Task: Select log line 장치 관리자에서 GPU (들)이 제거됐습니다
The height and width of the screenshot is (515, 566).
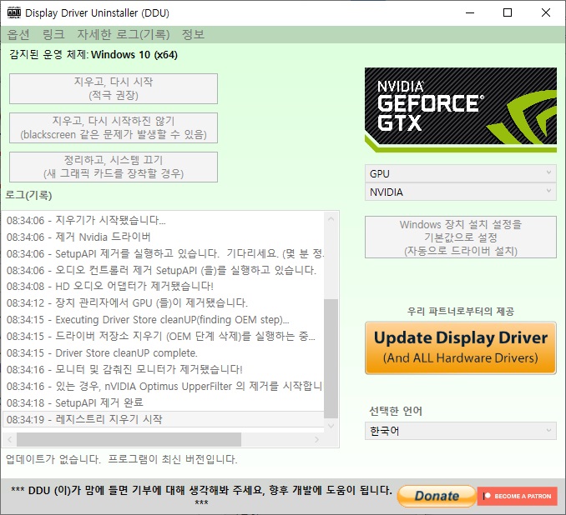Action: point(164,302)
